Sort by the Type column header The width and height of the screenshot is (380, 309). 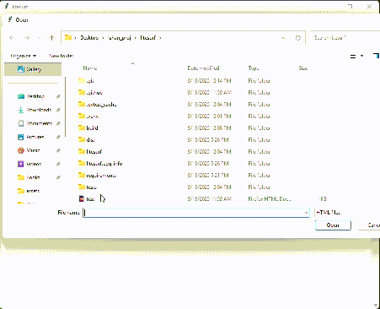[254, 68]
